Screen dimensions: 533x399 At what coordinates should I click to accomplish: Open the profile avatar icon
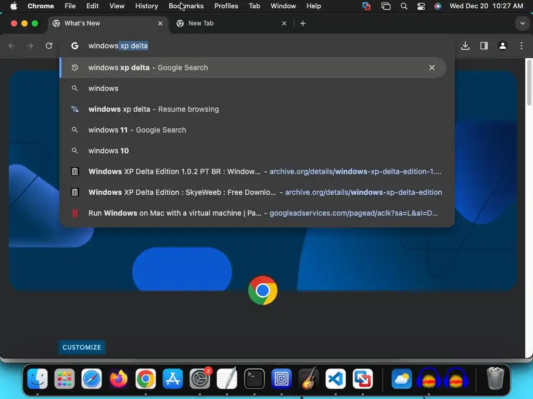pyautogui.click(x=503, y=46)
